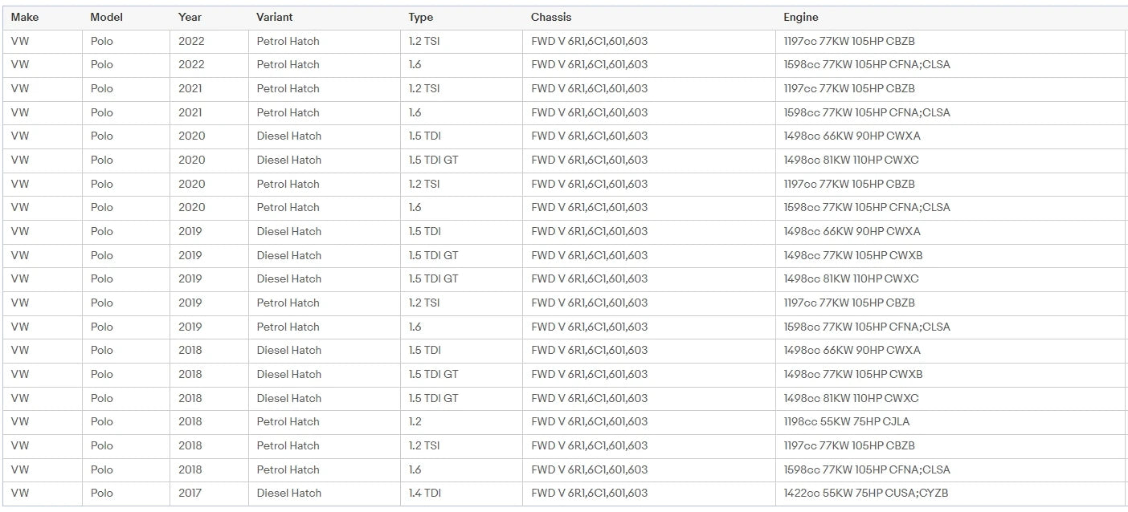This screenshot has height=512, width=1128.
Task: Click type '1.6' in the 2018 row
Action: tap(415, 469)
